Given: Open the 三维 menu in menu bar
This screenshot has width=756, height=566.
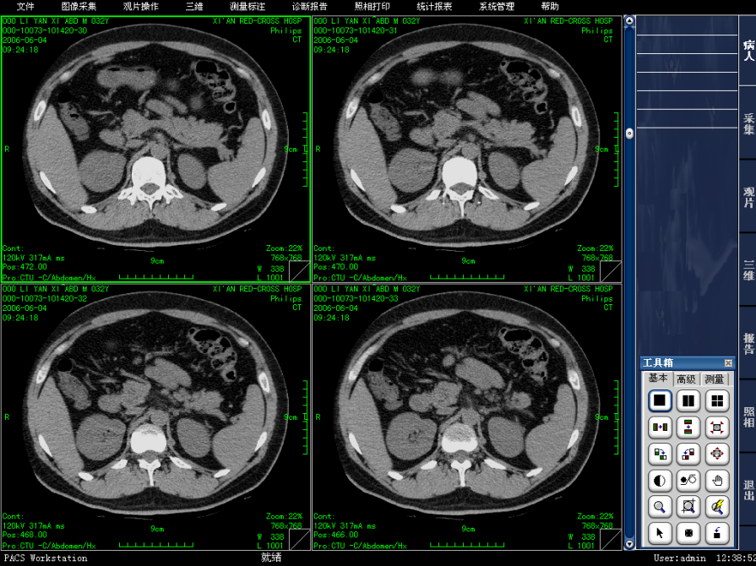Looking at the screenshot, I should point(194,6).
